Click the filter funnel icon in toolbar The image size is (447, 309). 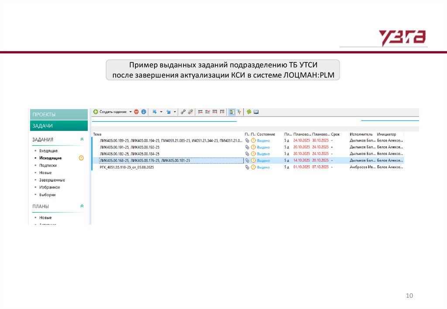[239, 112]
